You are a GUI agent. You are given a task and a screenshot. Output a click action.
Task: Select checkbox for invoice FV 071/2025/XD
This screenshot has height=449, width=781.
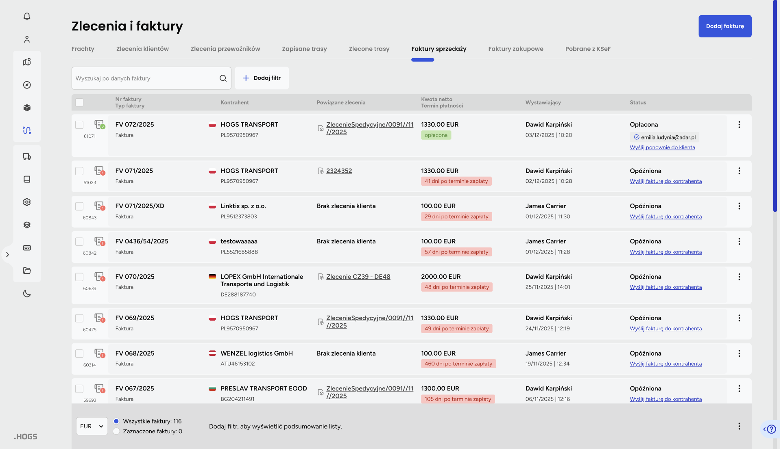[79, 206]
